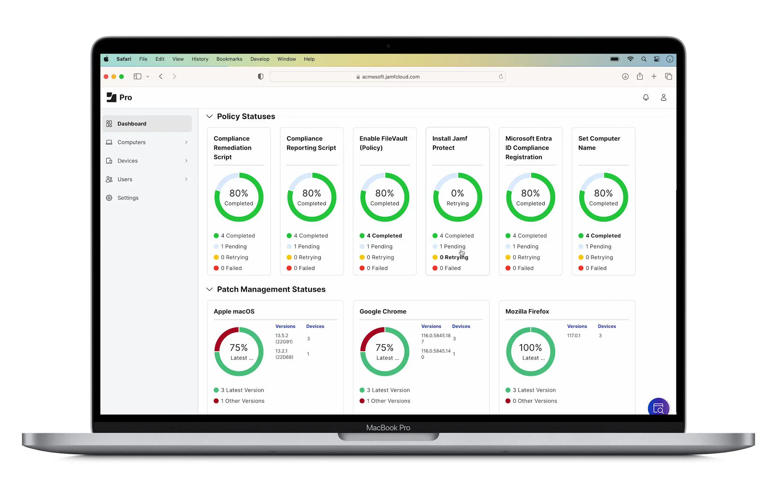Click the Settings gear icon
777x491 pixels.
click(x=109, y=198)
